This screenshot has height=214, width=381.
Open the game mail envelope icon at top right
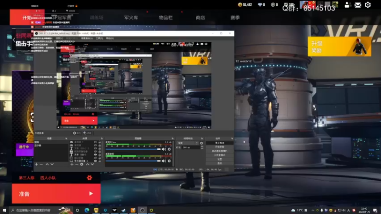pos(358,5)
